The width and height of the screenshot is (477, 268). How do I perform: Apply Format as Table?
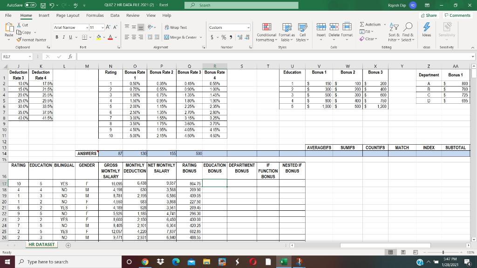[x=287, y=33]
